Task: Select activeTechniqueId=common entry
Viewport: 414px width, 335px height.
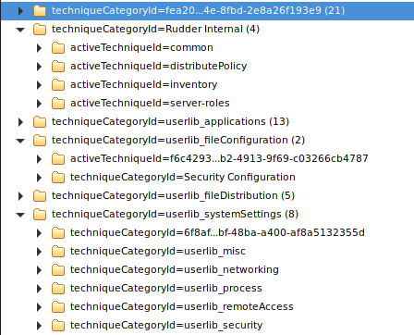Action: click(141, 47)
